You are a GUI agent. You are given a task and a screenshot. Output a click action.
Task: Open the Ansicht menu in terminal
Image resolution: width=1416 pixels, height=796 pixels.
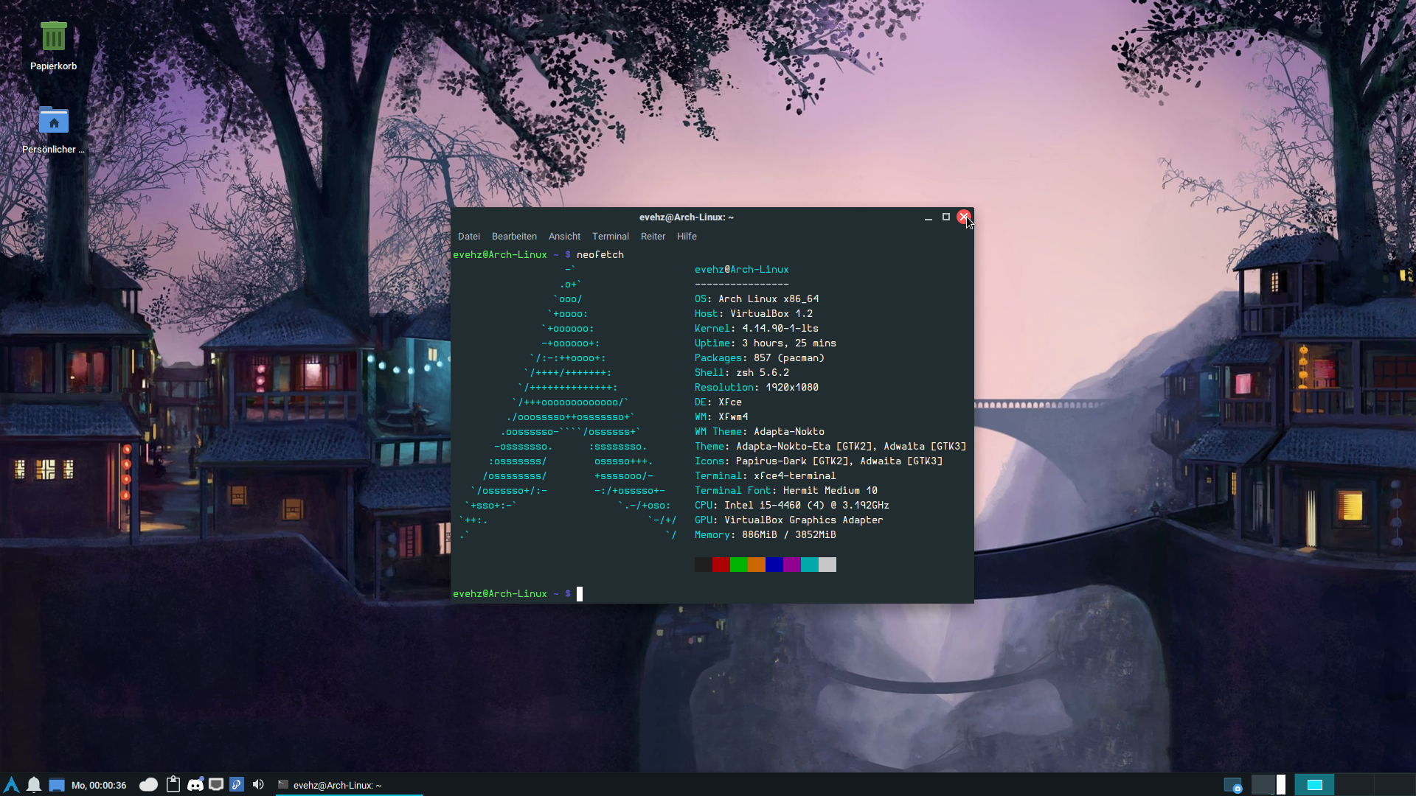(x=564, y=237)
